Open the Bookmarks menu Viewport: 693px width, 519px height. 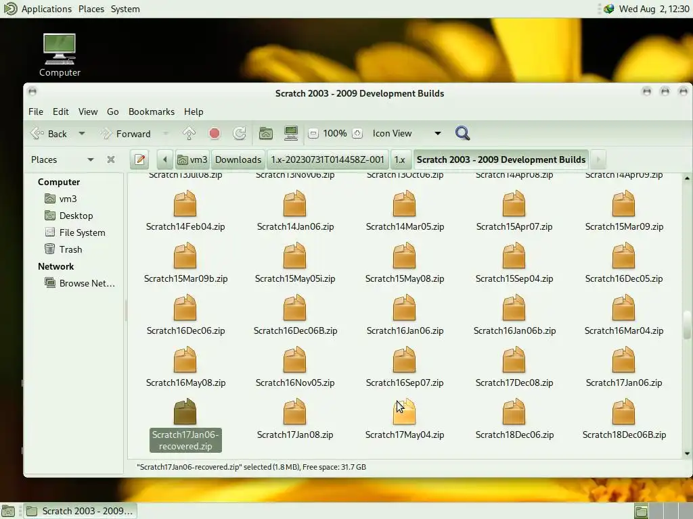tap(151, 112)
